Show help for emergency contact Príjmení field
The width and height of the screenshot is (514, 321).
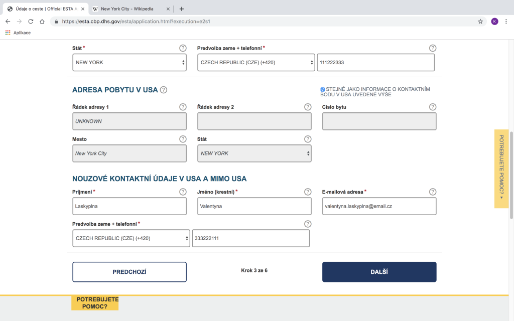pos(183,192)
